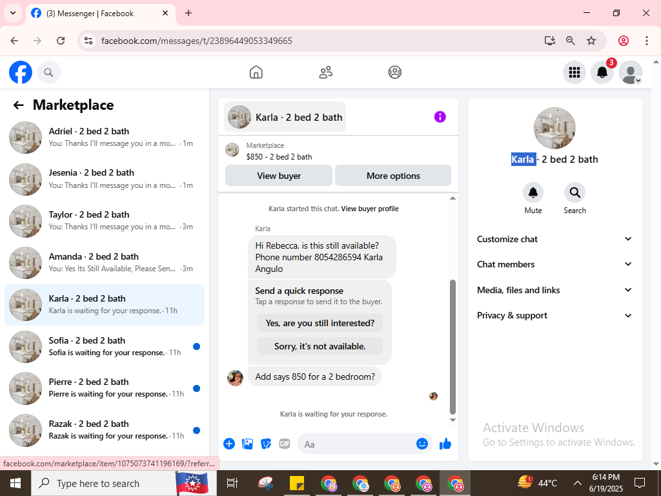
Task: Send quick reply 'Yes, are you still interested?'
Action: pyautogui.click(x=320, y=324)
